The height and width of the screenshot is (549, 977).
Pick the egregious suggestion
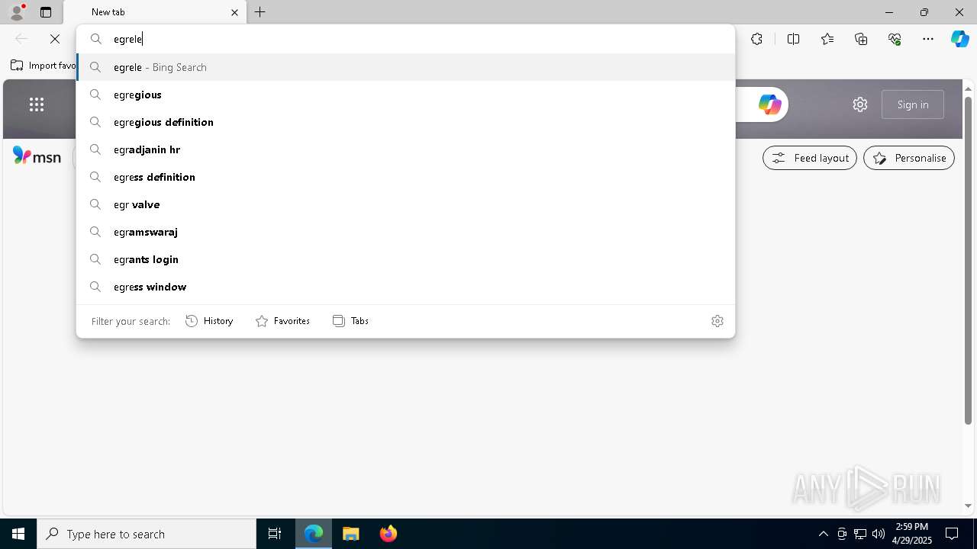(405, 95)
